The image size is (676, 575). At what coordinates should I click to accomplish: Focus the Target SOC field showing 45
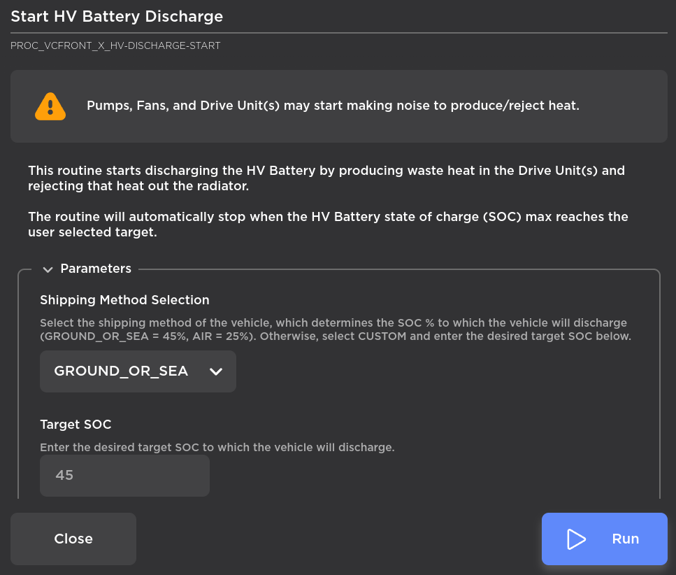click(x=124, y=476)
